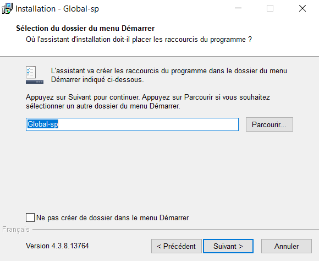319x261 pixels.
Task: Return to previous step with < Précédent
Action: tap(177, 246)
